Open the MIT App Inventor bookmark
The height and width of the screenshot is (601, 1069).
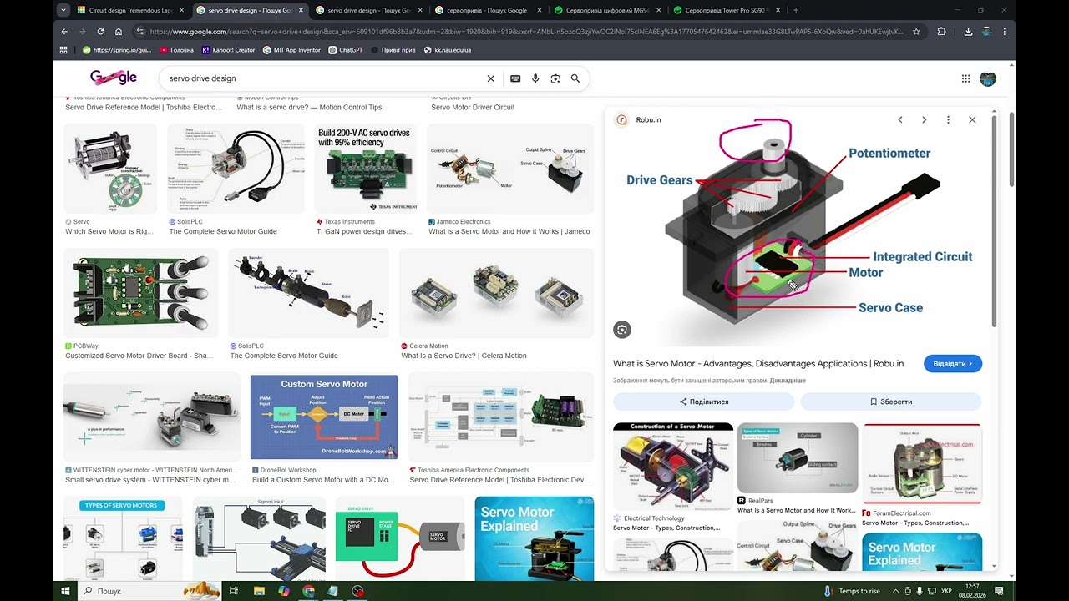(x=291, y=50)
